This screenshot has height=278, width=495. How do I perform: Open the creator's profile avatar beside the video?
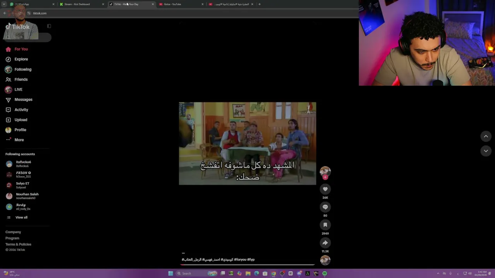point(325,171)
